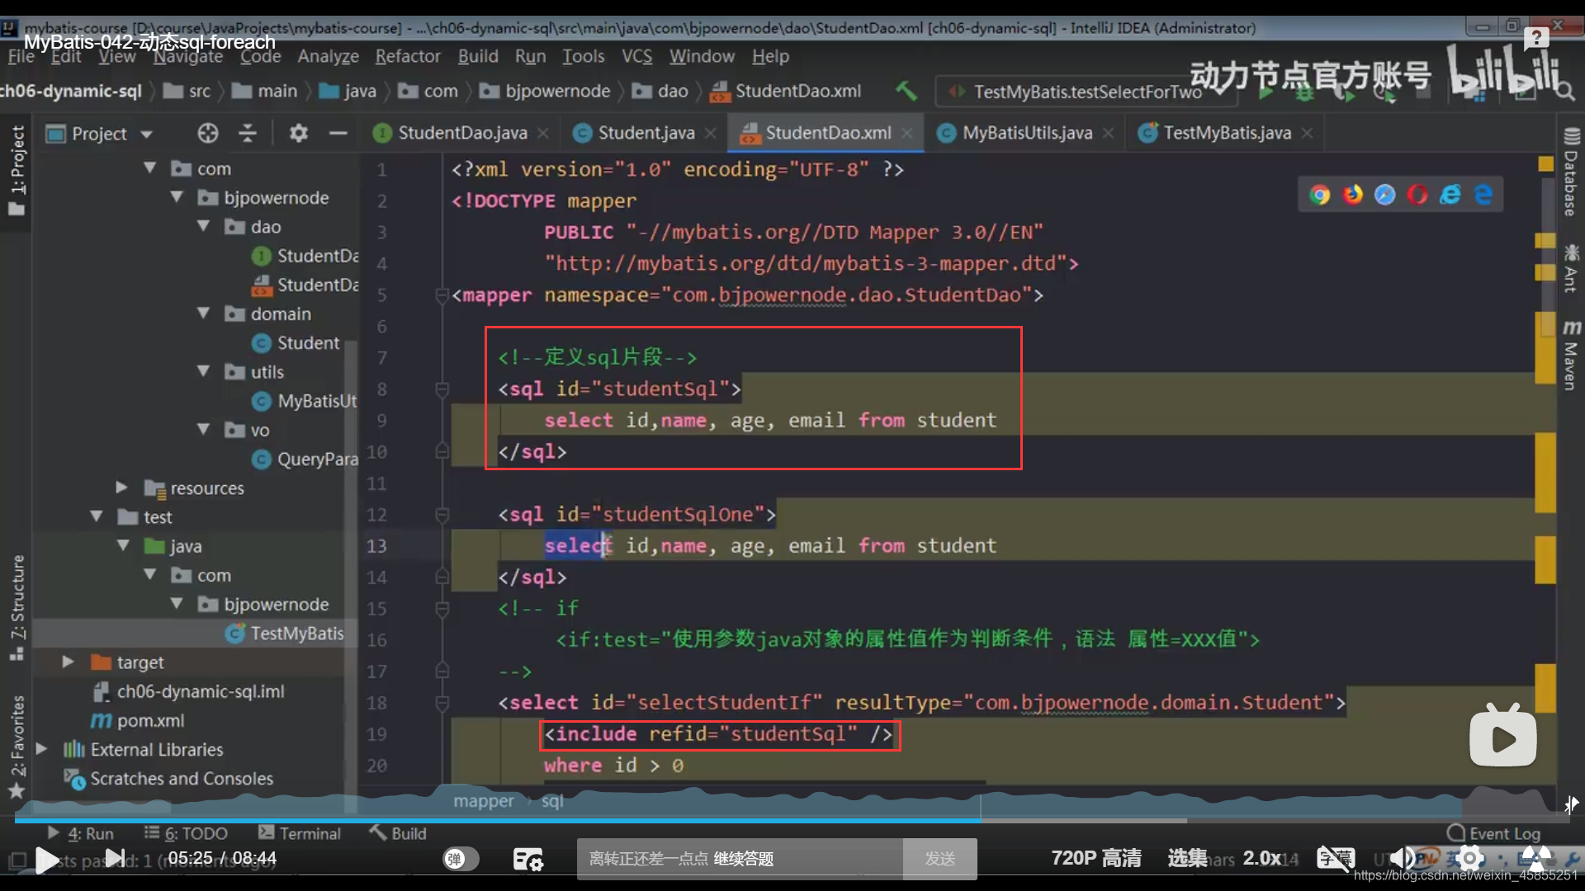Click the green hammer Build Project icon

[x=906, y=91]
